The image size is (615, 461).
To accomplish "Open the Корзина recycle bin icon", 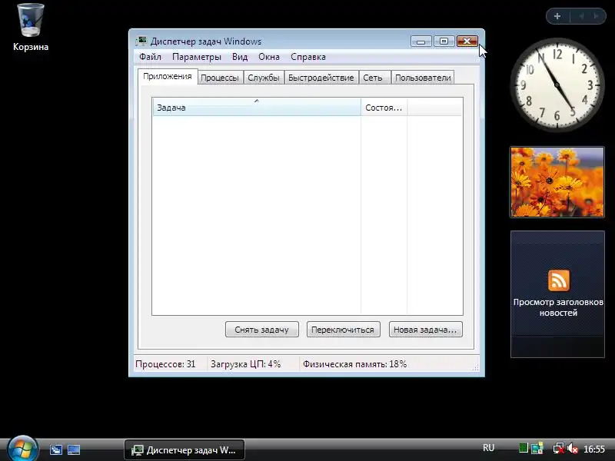I will [x=31, y=28].
